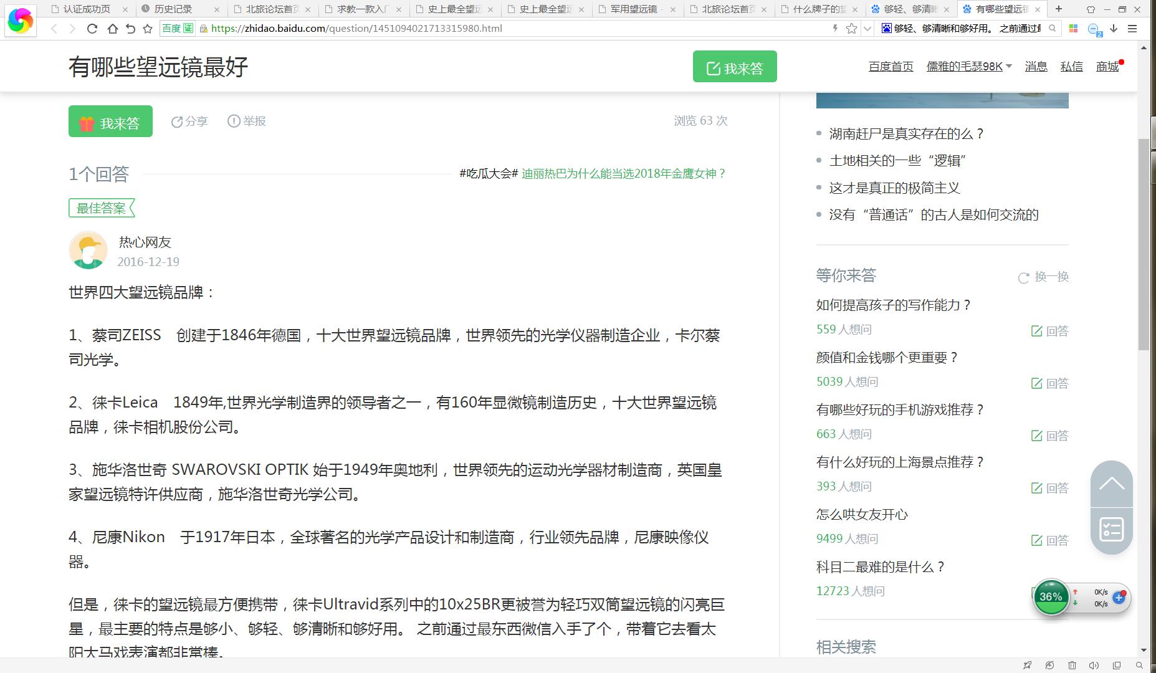Restore the recently closed tab (undo arrow)
This screenshot has width=1156, height=673.
(x=130, y=29)
